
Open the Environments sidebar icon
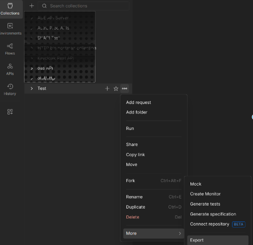(x=10, y=29)
